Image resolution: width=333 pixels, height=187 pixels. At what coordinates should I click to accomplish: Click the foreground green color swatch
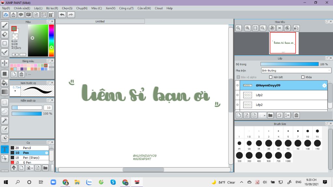(x=14, y=29)
